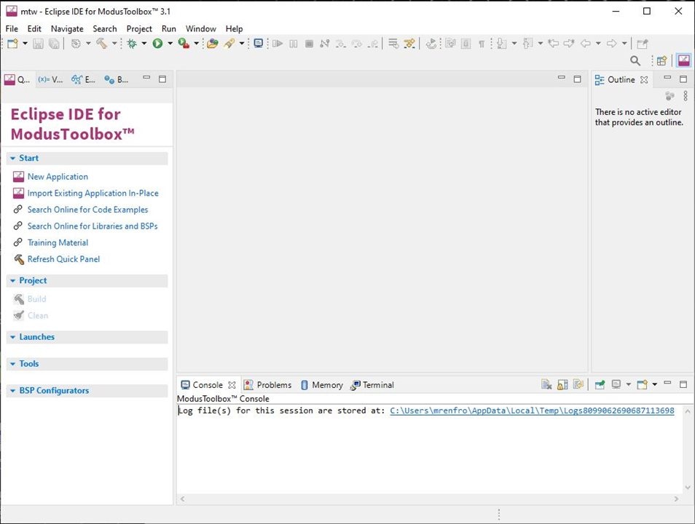
Task: Close the Outline view tab
Action: tap(644, 80)
